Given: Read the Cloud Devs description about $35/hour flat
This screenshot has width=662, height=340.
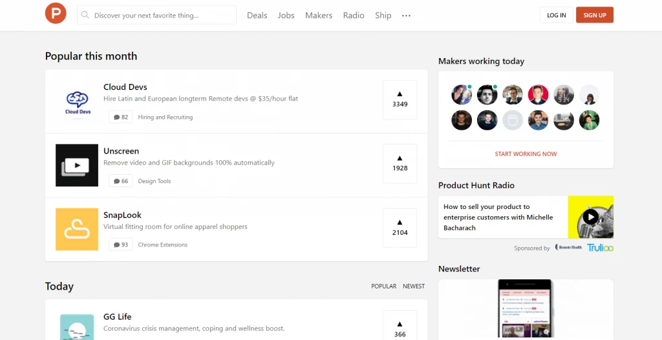Looking at the screenshot, I should point(200,99).
